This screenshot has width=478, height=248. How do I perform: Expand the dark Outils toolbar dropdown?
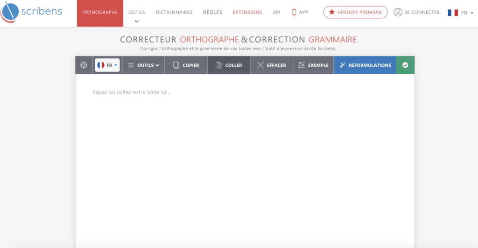143,65
